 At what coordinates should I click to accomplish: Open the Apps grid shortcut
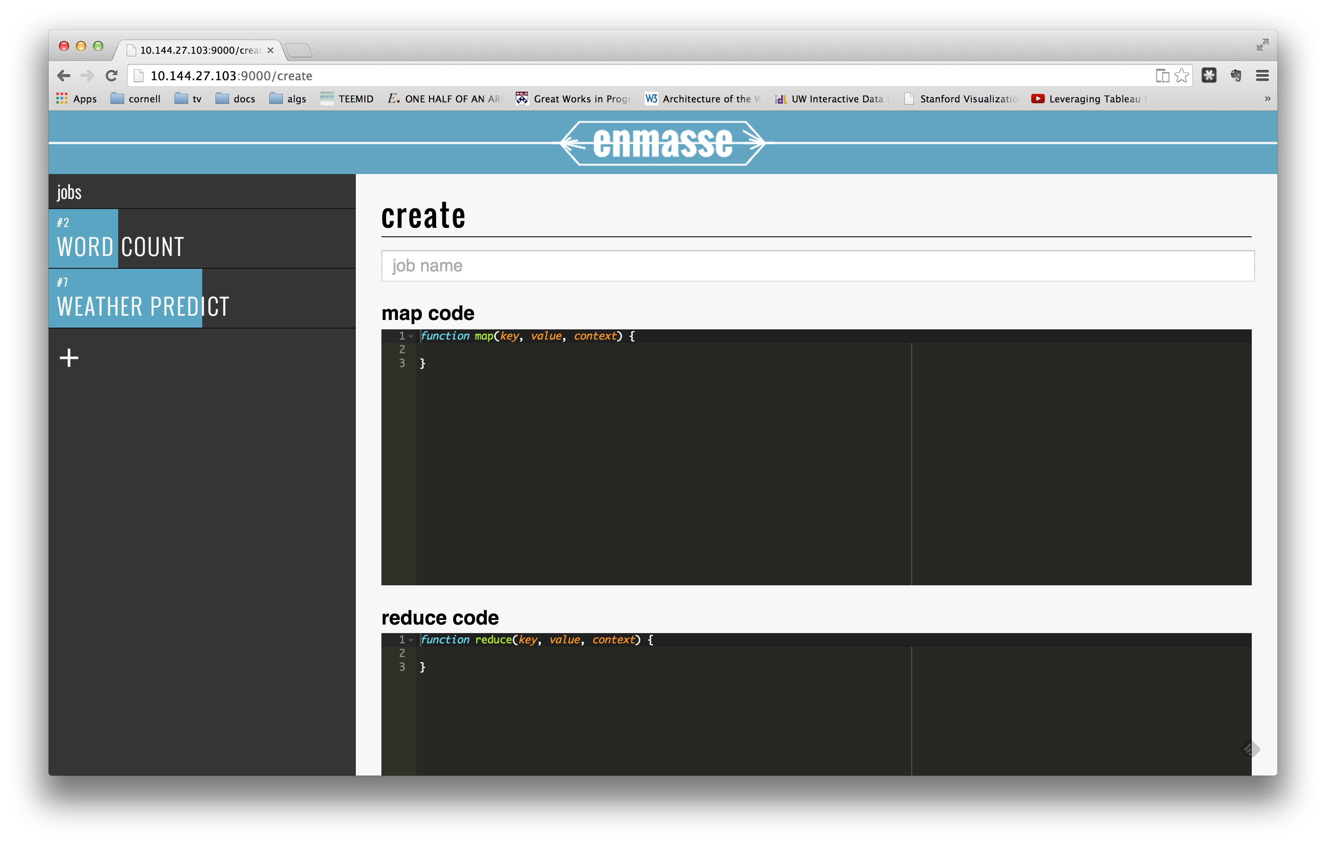tap(76, 99)
